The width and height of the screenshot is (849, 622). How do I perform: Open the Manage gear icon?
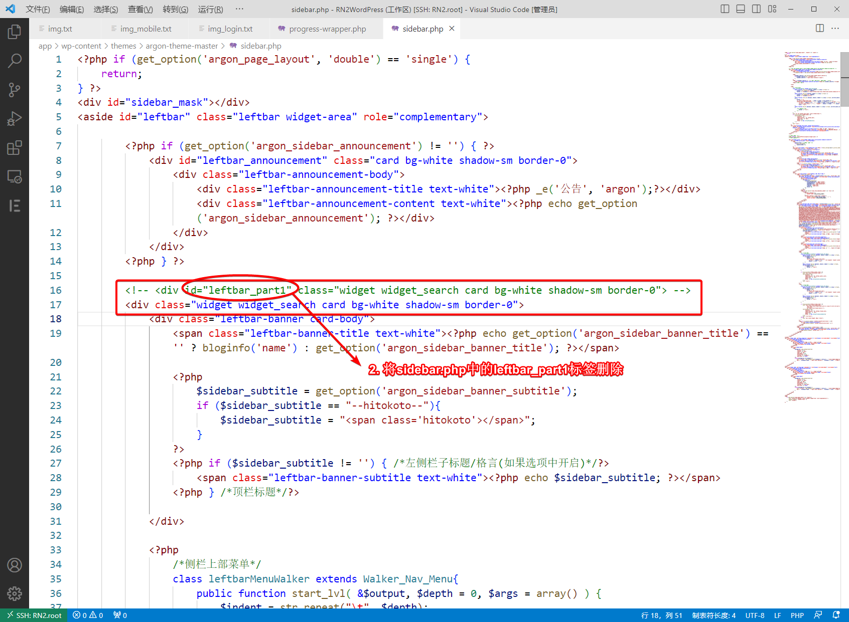coord(15,593)
